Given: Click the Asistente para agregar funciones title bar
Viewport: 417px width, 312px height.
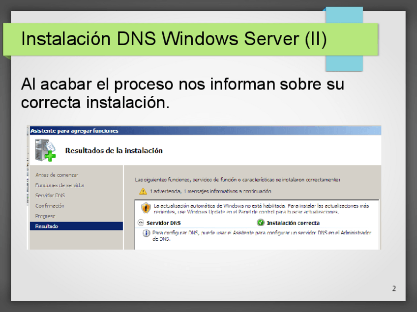Looking at the screenshot, I should pos(206,131).
